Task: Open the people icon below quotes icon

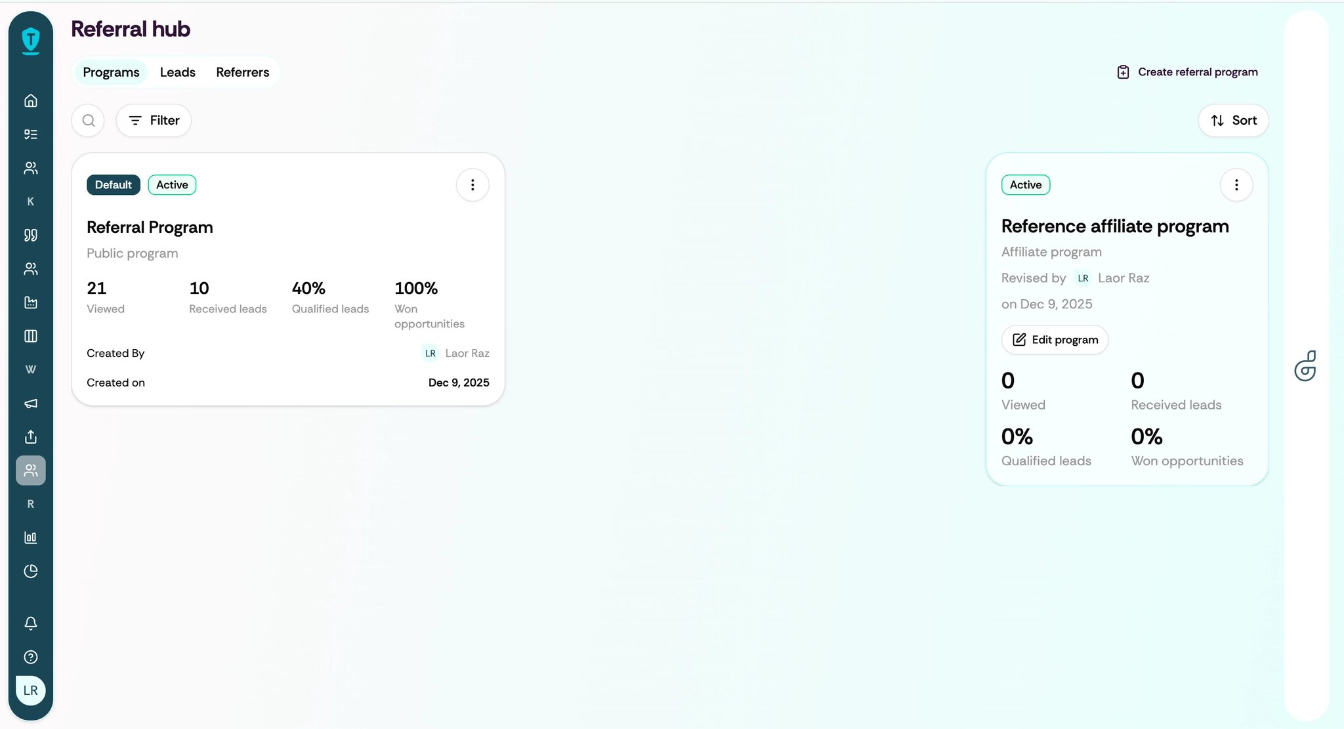Action: [x=31, y=269]
